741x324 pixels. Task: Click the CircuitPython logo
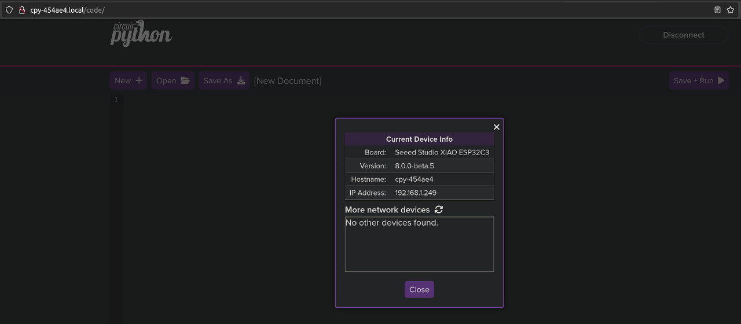point(141,35)
